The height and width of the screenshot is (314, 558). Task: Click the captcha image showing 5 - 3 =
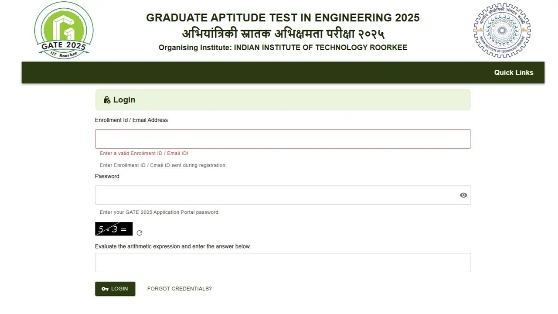pos(114,229)
